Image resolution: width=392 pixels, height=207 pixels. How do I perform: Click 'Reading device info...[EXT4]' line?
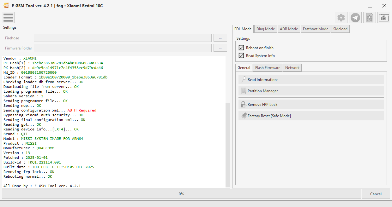tap(41, 129)
